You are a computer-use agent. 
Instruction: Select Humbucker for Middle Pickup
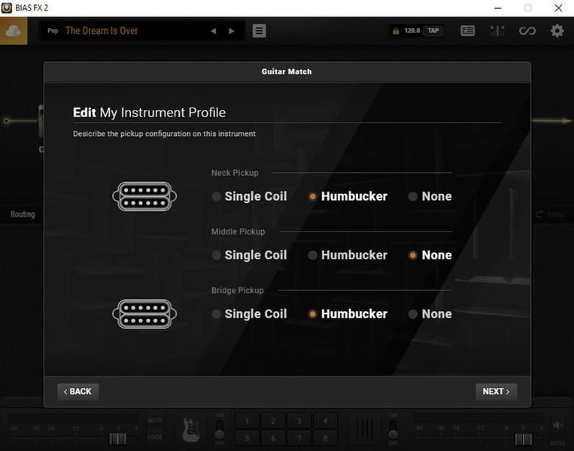coord(348,256)
